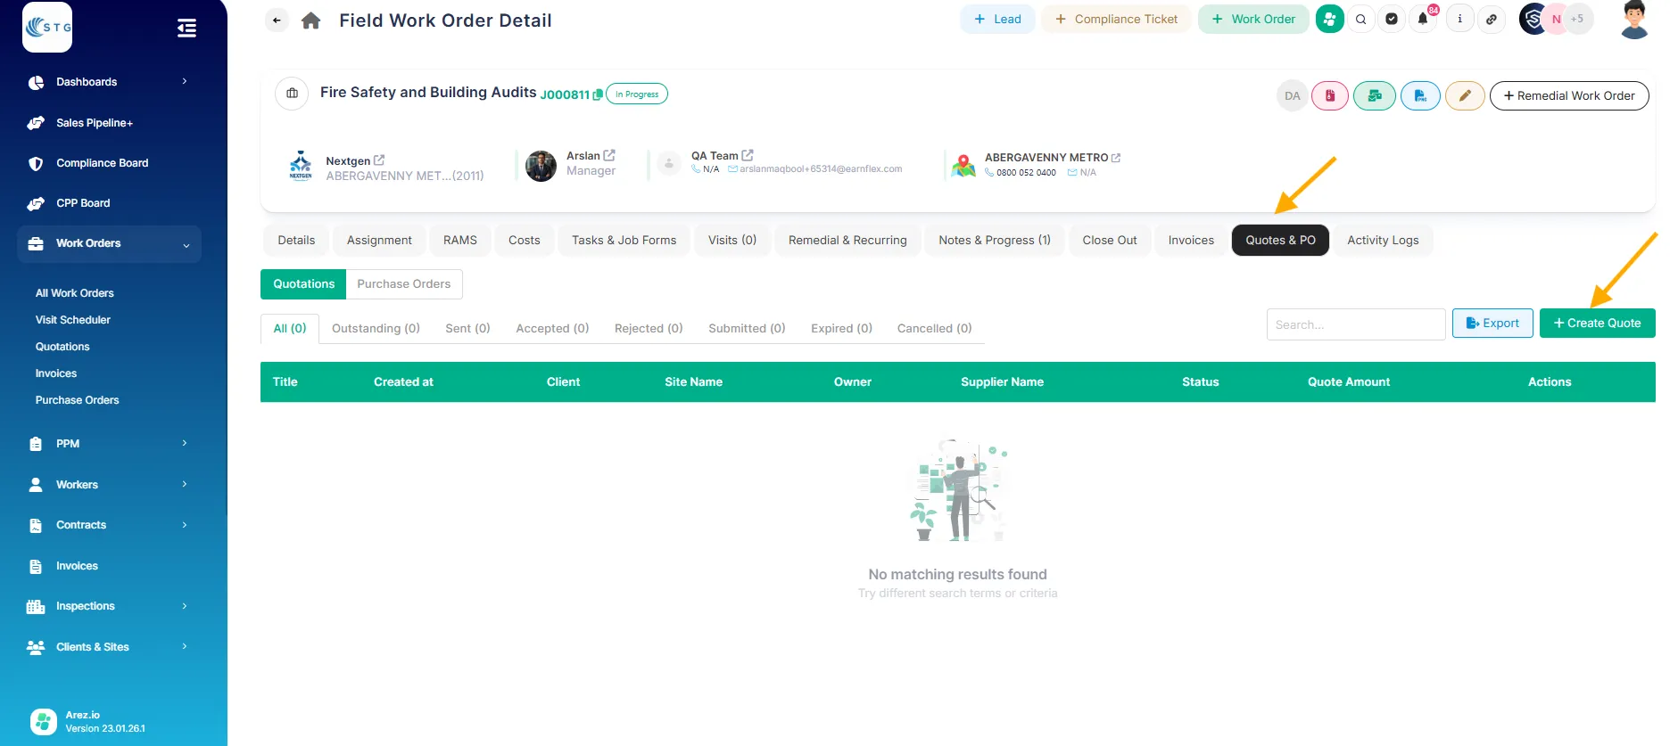The width and height of the screenshot is (1678, 746).
Task: Click the notifications bell icon
Action: pos(1423,19)
